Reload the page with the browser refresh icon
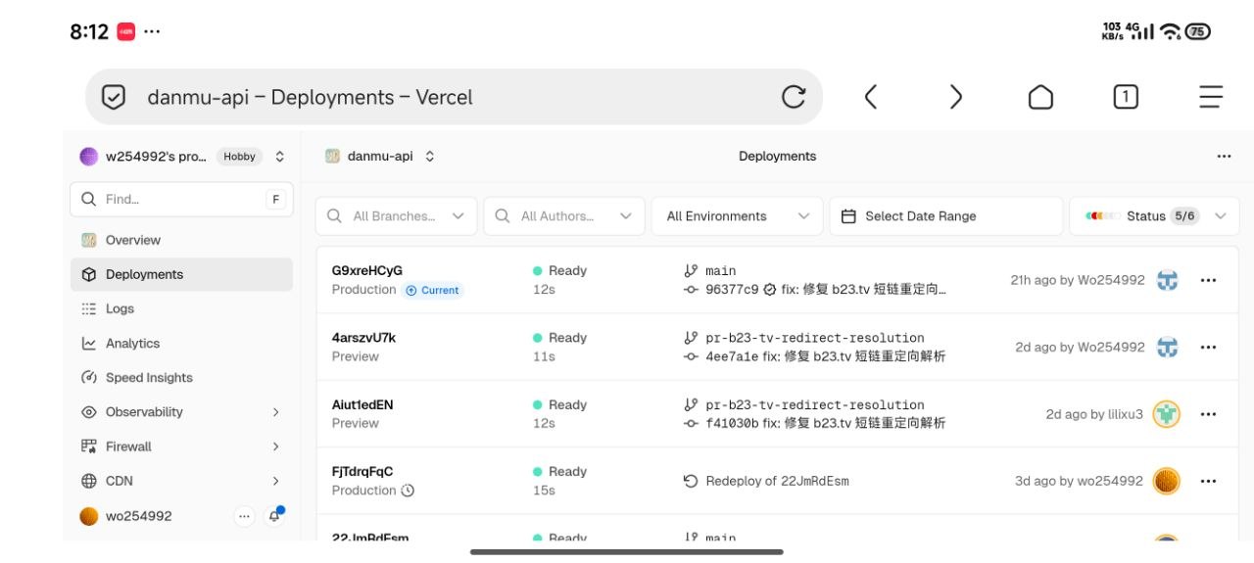Screen dimensions: 1254x563 click(794, 97)
